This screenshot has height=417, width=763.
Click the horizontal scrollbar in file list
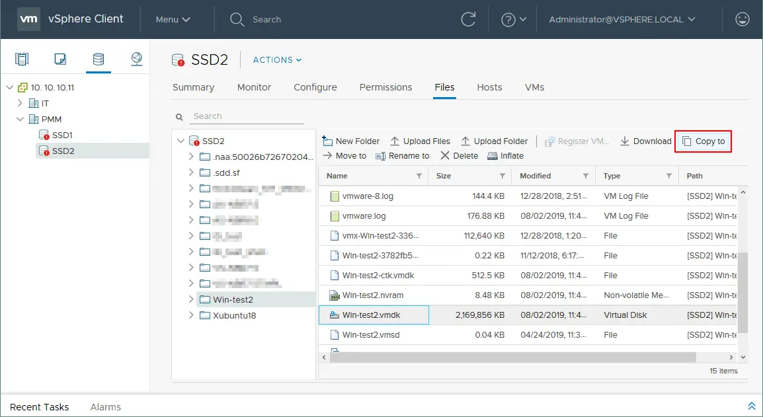point(513,357)
